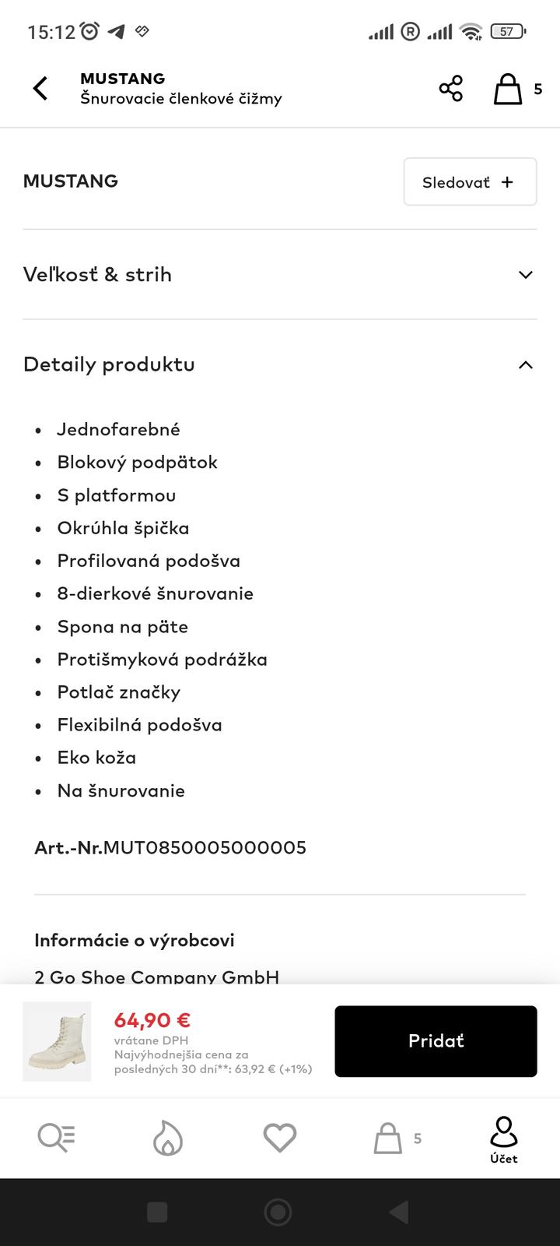Tap the share icon in header
The width and height of the screenshot is (560, 1246).
tap(451, 89)
